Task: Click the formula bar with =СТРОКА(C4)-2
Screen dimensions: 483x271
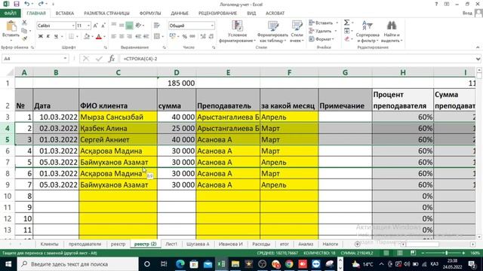Action: (297, 59)
